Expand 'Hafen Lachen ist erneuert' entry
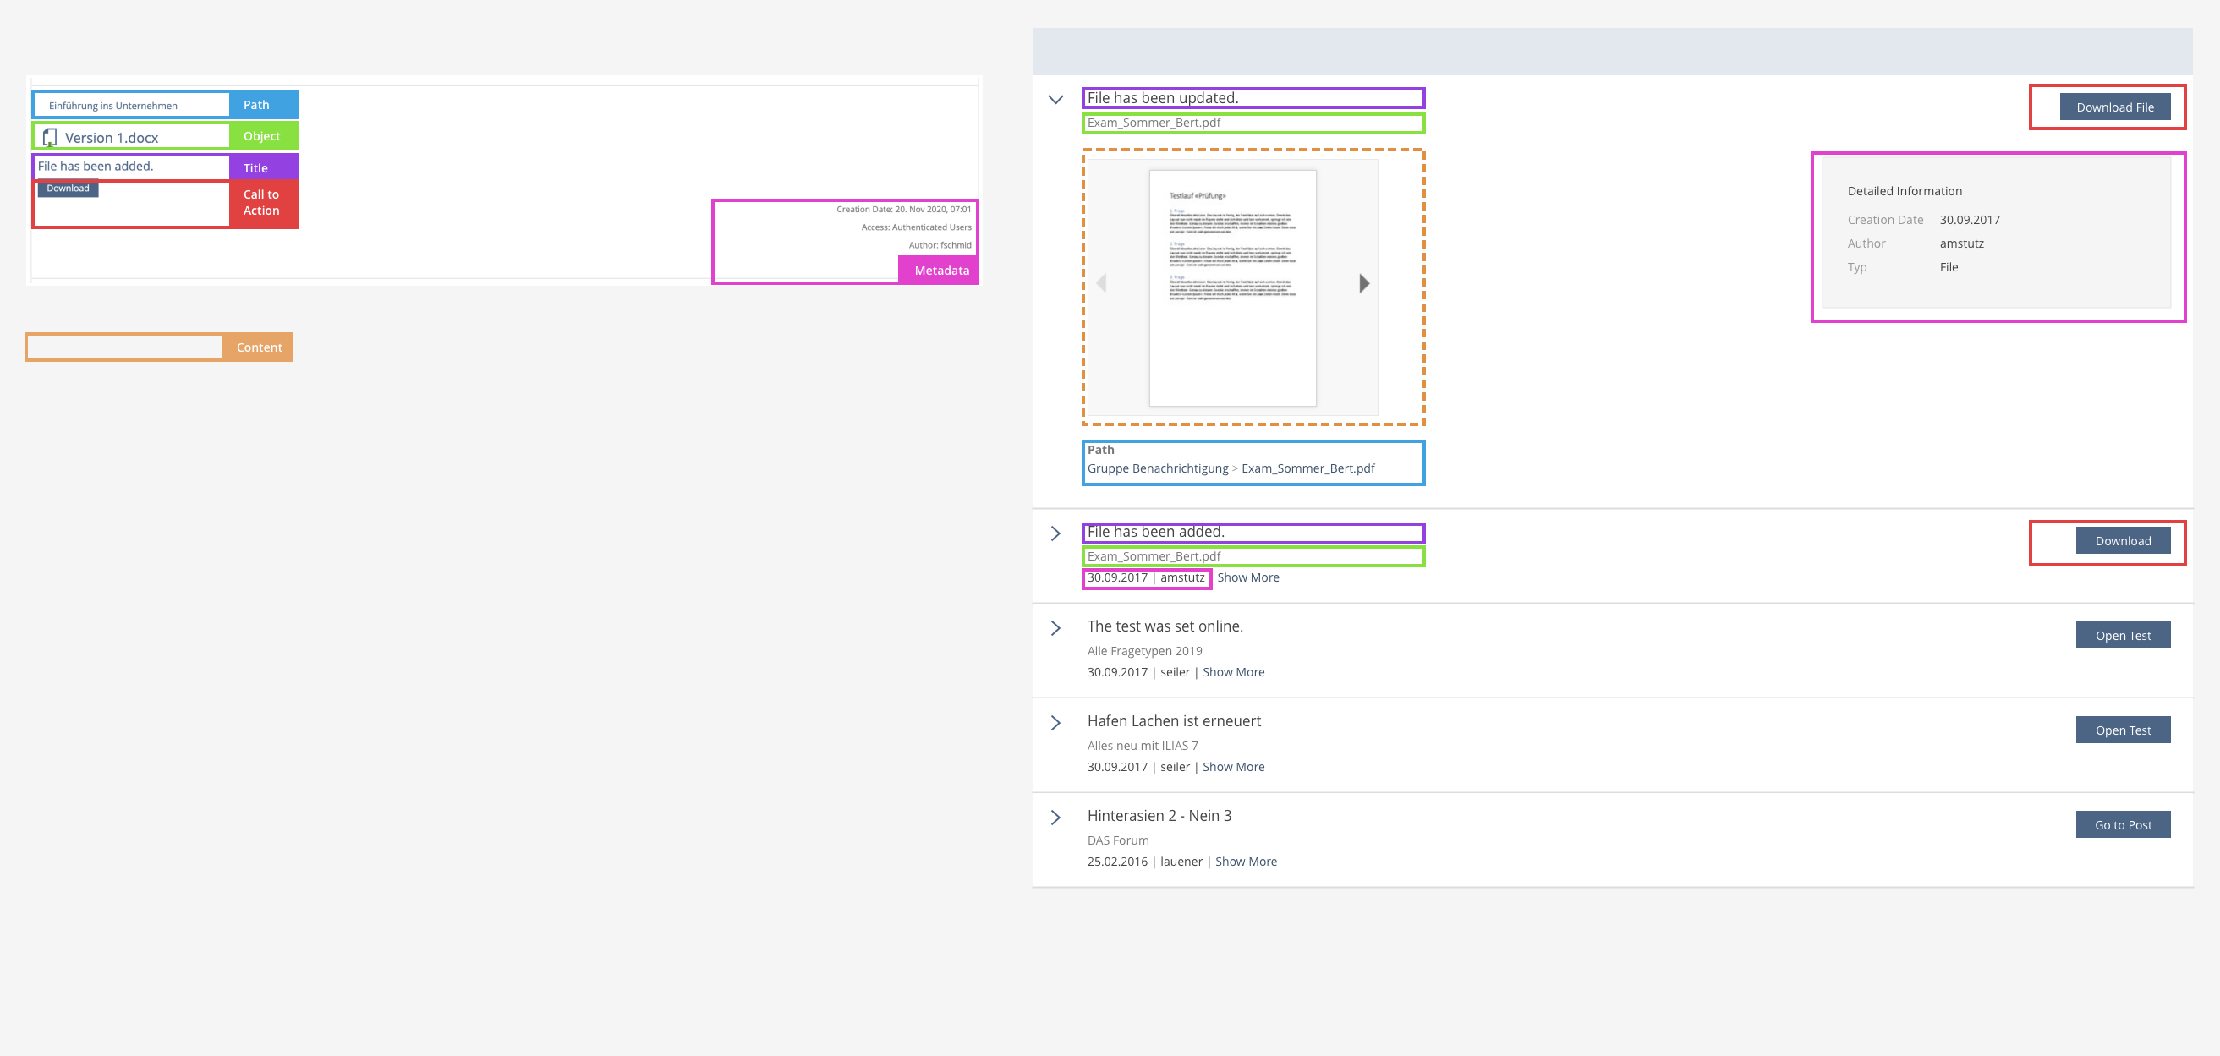This screenshot has height=1056, width=2220. click(x=1055, y=724)
